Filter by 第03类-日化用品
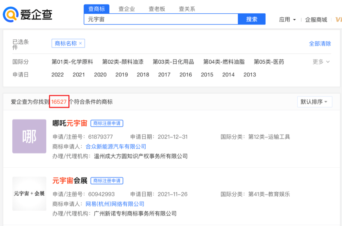Viewport: 342px width, 226px height. [x=173, y=62]
